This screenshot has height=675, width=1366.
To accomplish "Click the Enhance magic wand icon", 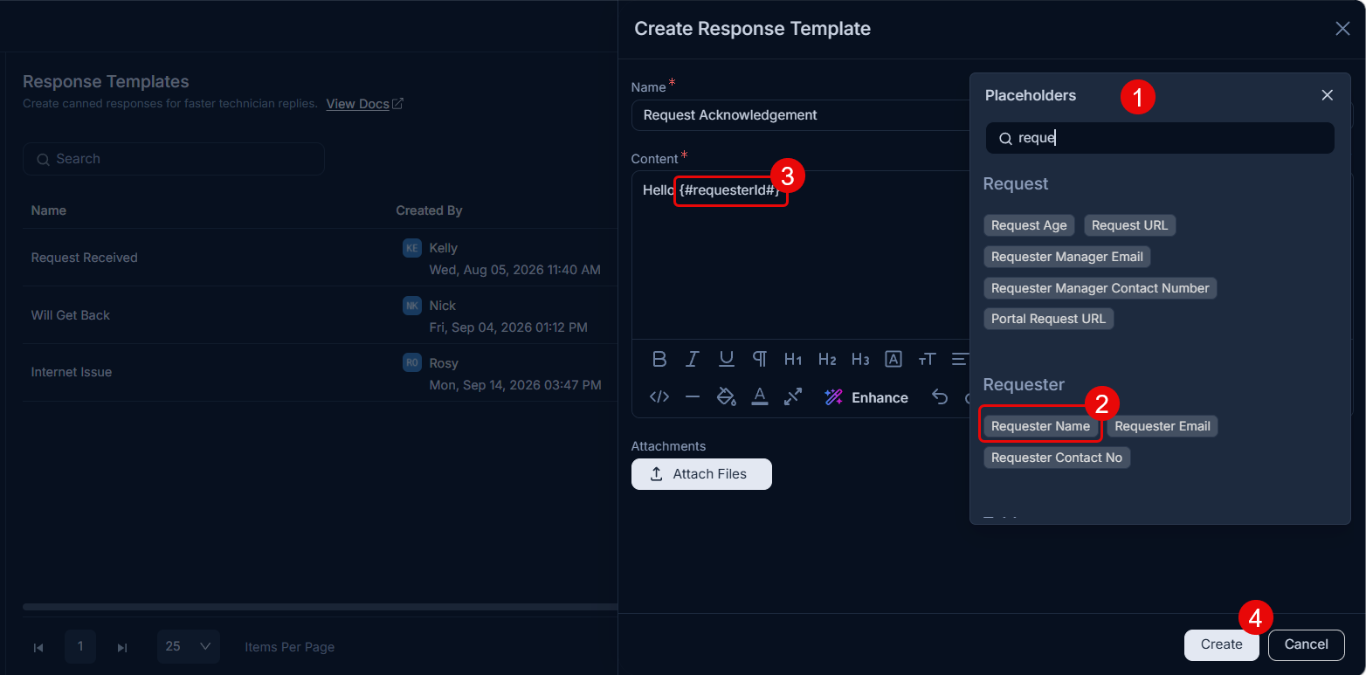I will pos(833,397).
